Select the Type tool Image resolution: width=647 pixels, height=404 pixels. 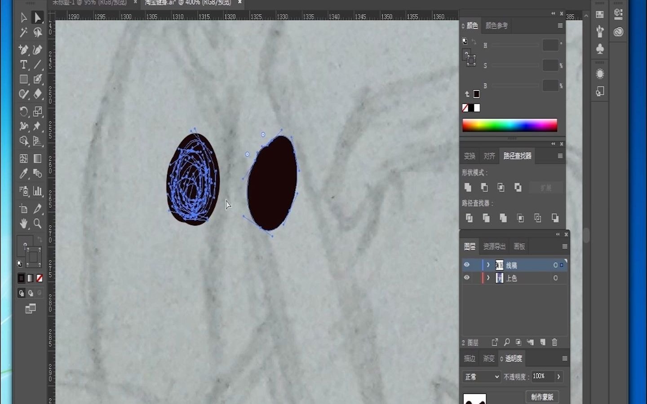[x=24, y=65]
